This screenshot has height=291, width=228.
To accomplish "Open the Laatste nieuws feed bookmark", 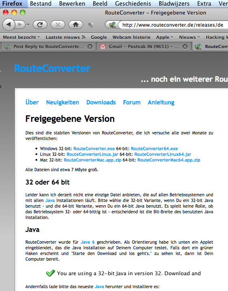I will [66, 37].
